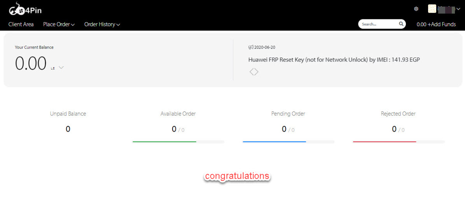Select the Unpaid Balance stat
This screenshot has width=465, height=216.
pyautogui.click(x=68, y=114)
